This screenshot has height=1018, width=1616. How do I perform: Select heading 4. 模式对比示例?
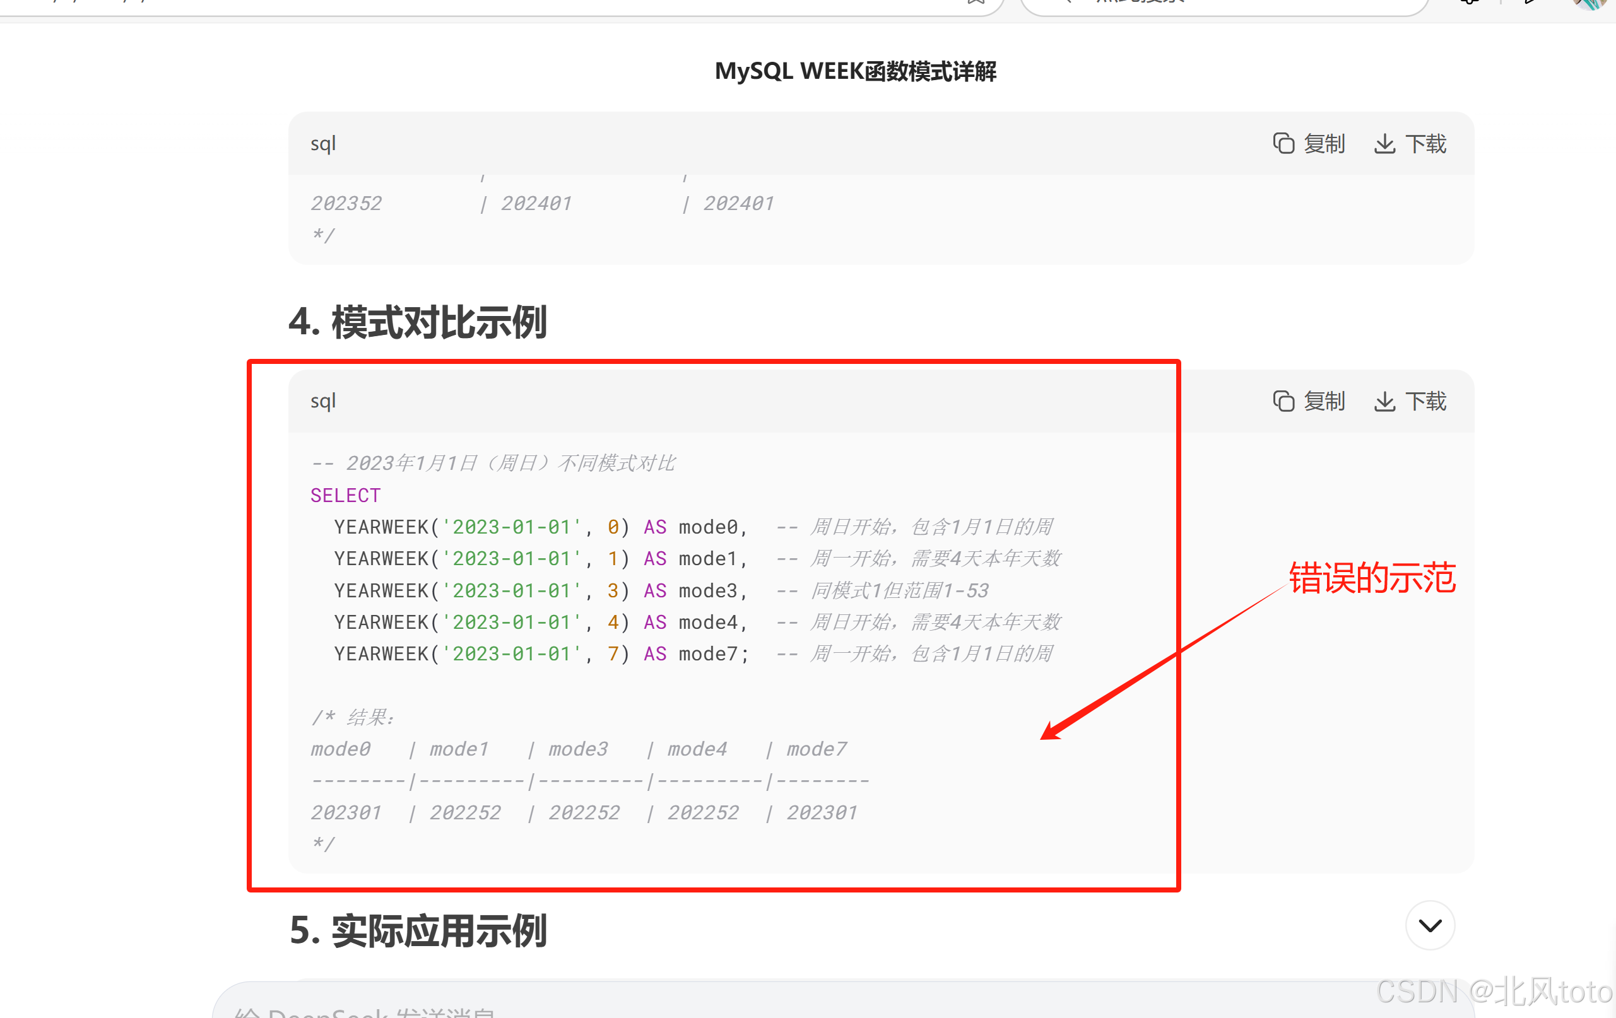click(419, 322)
